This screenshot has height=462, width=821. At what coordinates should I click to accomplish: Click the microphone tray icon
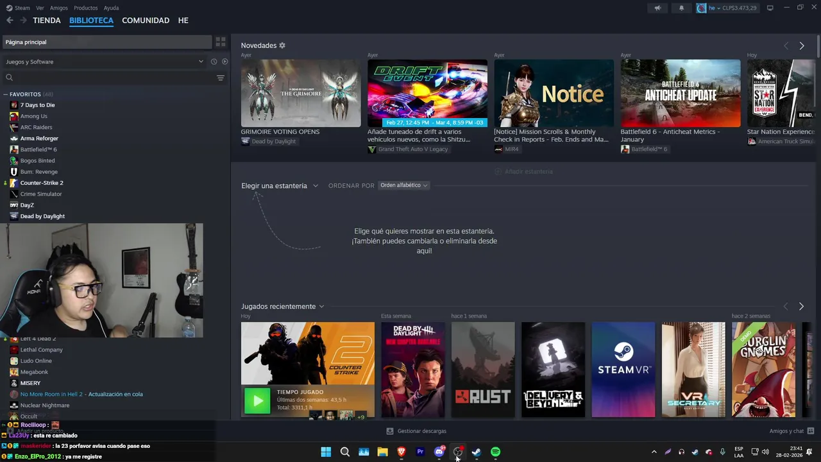[723, 452]
